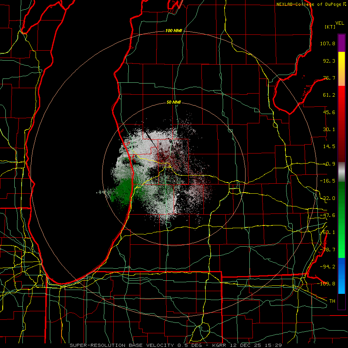Click the 92.3 scale value
Viewport: 348px width, 348px height.
(x=329, y=61)
